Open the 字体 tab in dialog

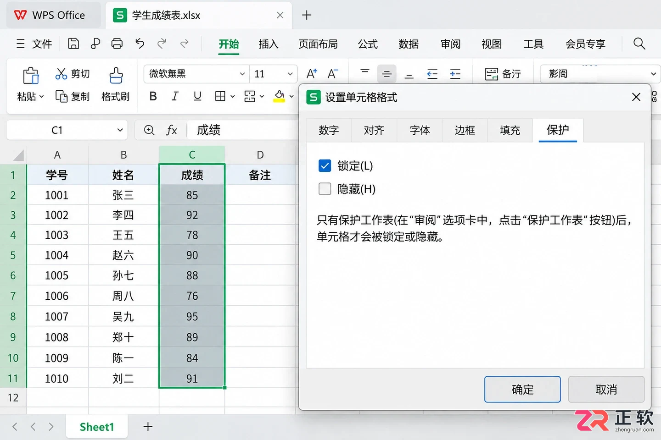420,130
